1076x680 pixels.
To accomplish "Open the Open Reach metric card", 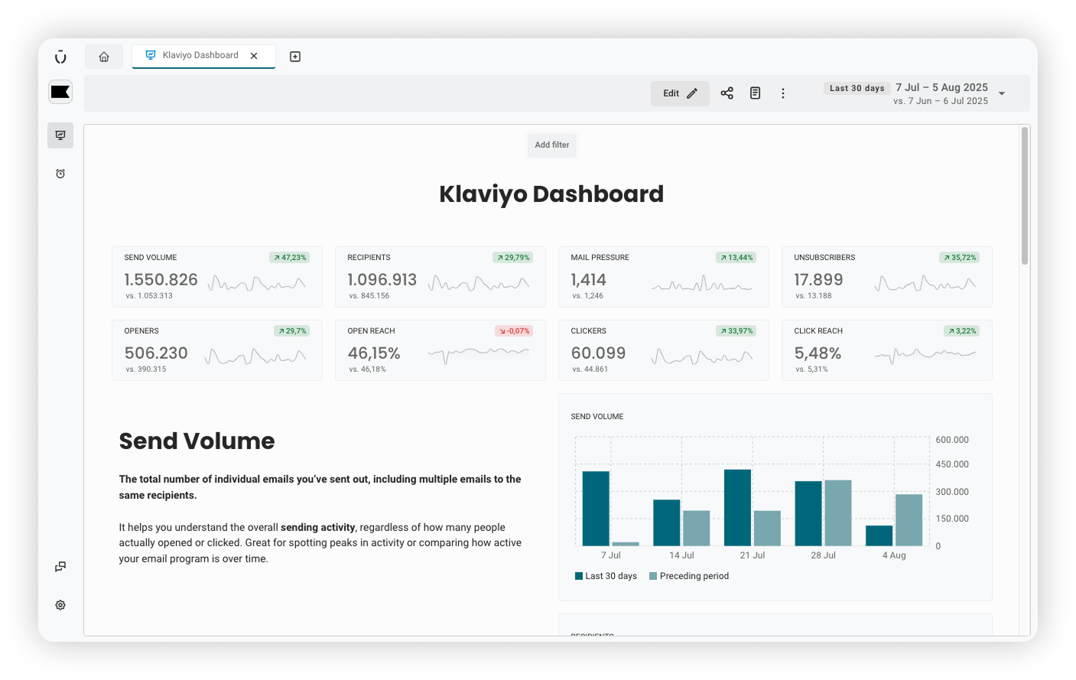I will [440, 350].
